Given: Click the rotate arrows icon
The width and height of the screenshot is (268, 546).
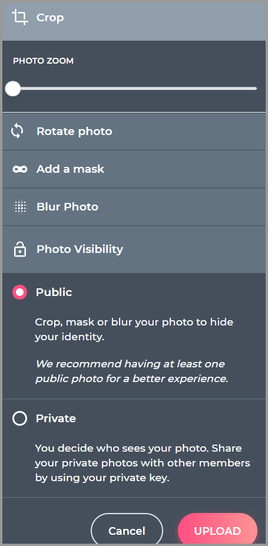Looking at the screenshot, I should pyautogui.click(x=18, y=131).
